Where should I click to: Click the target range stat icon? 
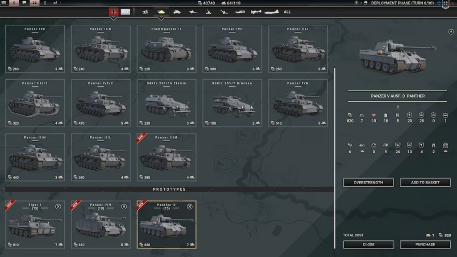(445, 145)
